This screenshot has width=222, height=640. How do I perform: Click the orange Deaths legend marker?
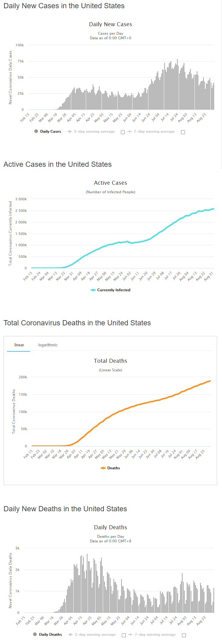103,468
